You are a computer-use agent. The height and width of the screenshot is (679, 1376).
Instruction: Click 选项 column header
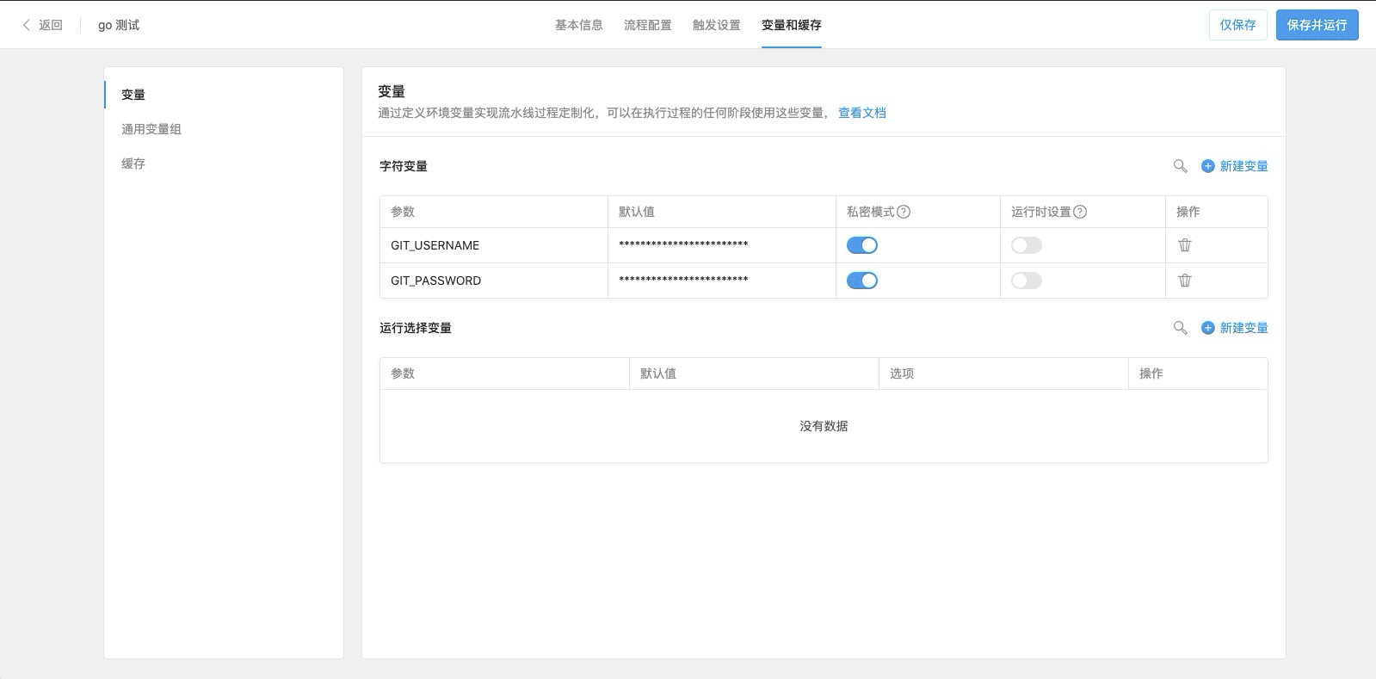pos(902,373)
